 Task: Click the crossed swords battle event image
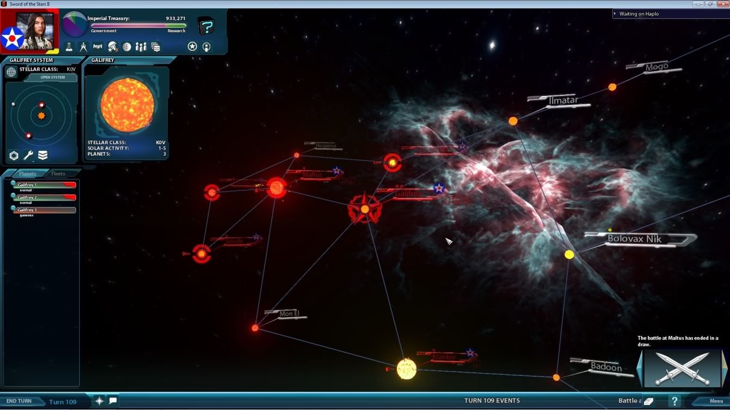(x=682, y=369)
